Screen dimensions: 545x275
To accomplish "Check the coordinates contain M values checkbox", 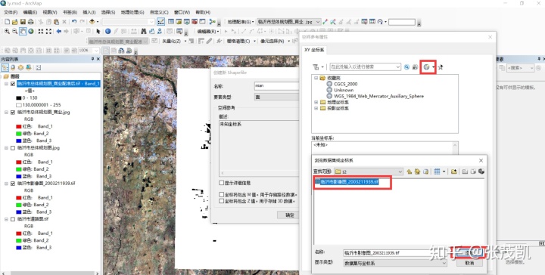I will tap(221, 195).
